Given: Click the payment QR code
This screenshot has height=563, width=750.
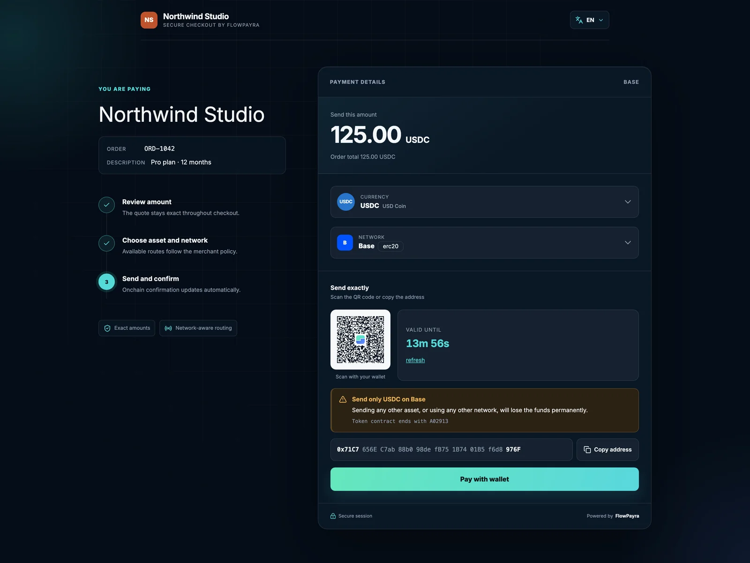Looking at the screenshot, I should [360, 340].
